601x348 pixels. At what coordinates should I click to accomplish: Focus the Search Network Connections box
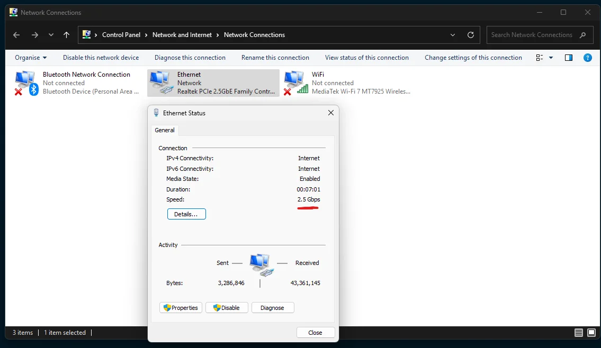(x=539, y=35)
